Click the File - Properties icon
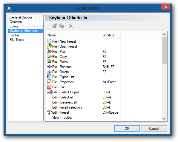This screenshot has height=142, width=178. [49, 82]
